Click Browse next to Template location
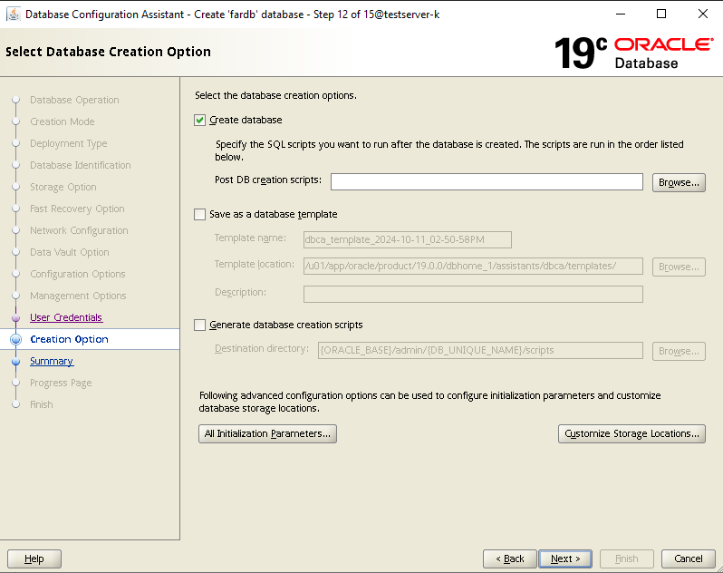This screenshot has height=573, width=723. [679, 267]
